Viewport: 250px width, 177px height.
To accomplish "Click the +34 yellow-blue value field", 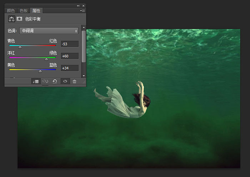I will click(x=70, y=68).
